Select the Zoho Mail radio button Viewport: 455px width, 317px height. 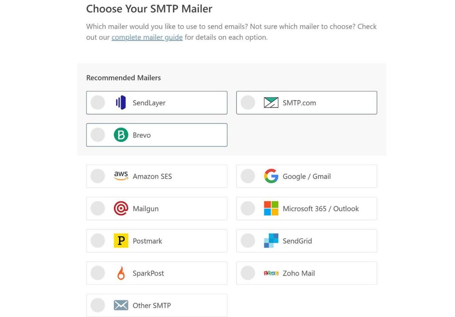[248, 273]
